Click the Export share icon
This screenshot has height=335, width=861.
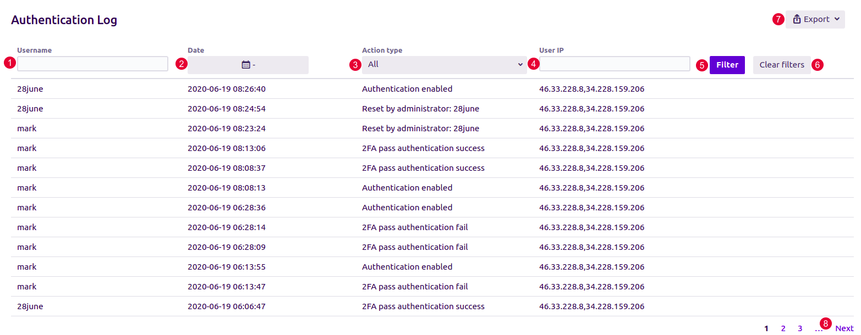tap(797, 19)
